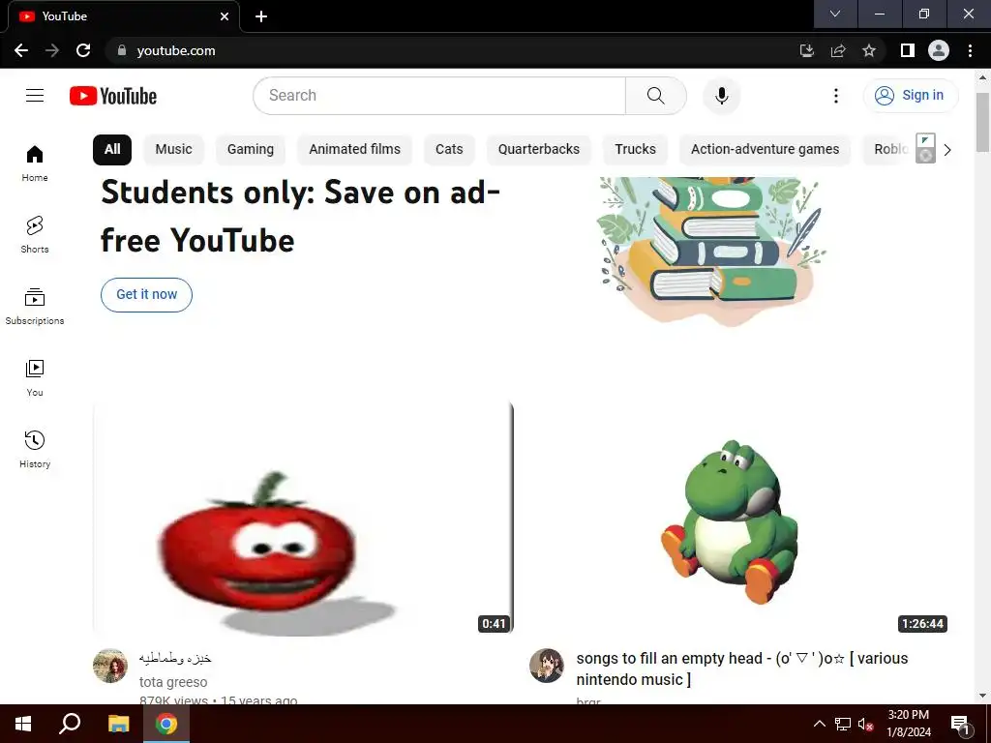This screenshot has height=743, width=991.
Task: Select the All category chip
Action: (x=112, y=150)
